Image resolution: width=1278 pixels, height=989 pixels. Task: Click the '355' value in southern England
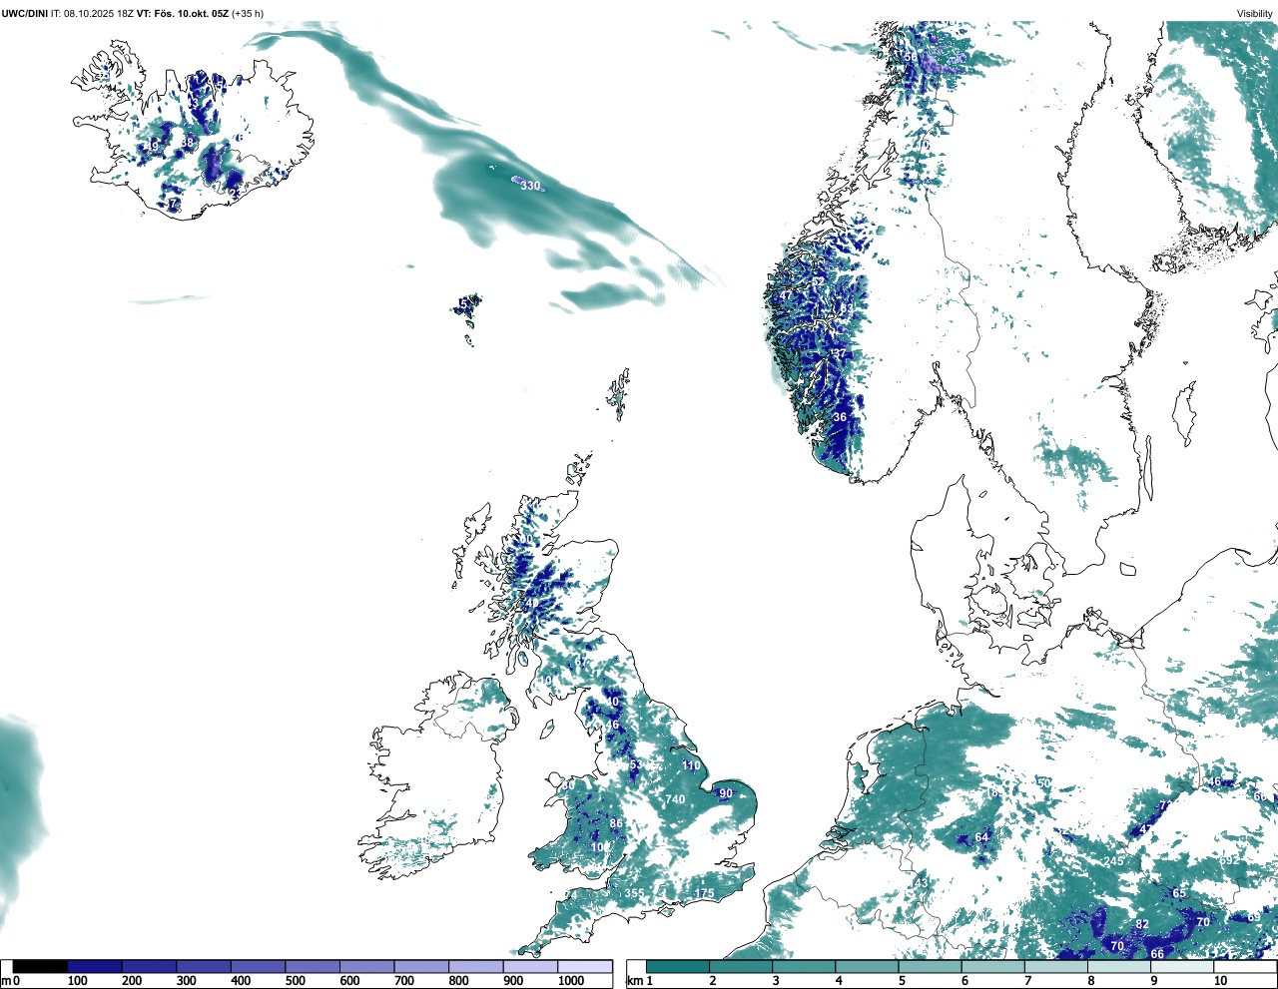pyautogui.click(x=634, y=893)
